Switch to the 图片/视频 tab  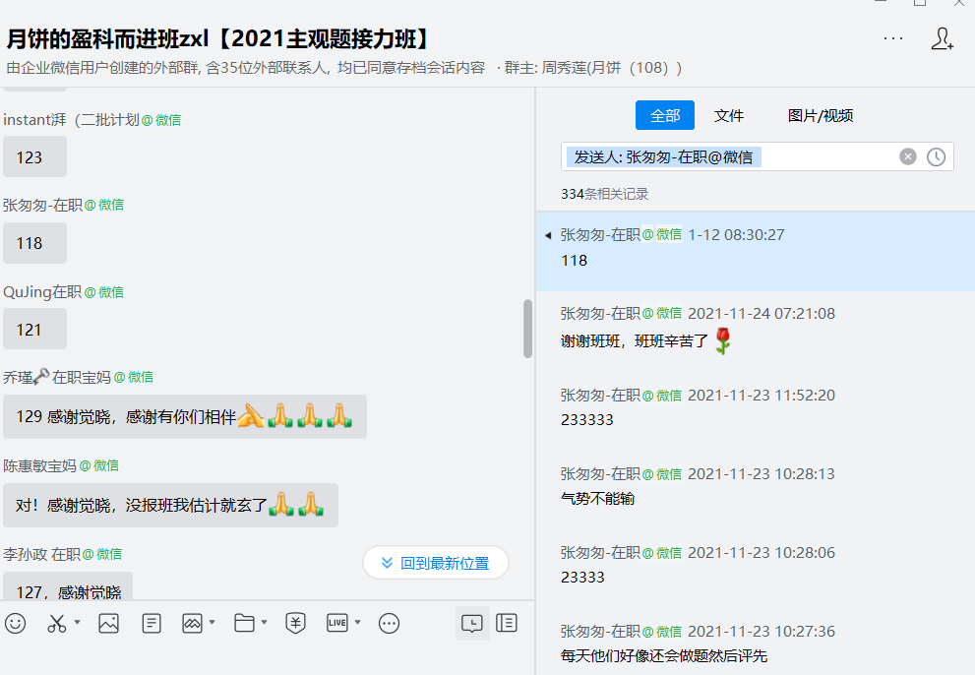click(821, 115)
